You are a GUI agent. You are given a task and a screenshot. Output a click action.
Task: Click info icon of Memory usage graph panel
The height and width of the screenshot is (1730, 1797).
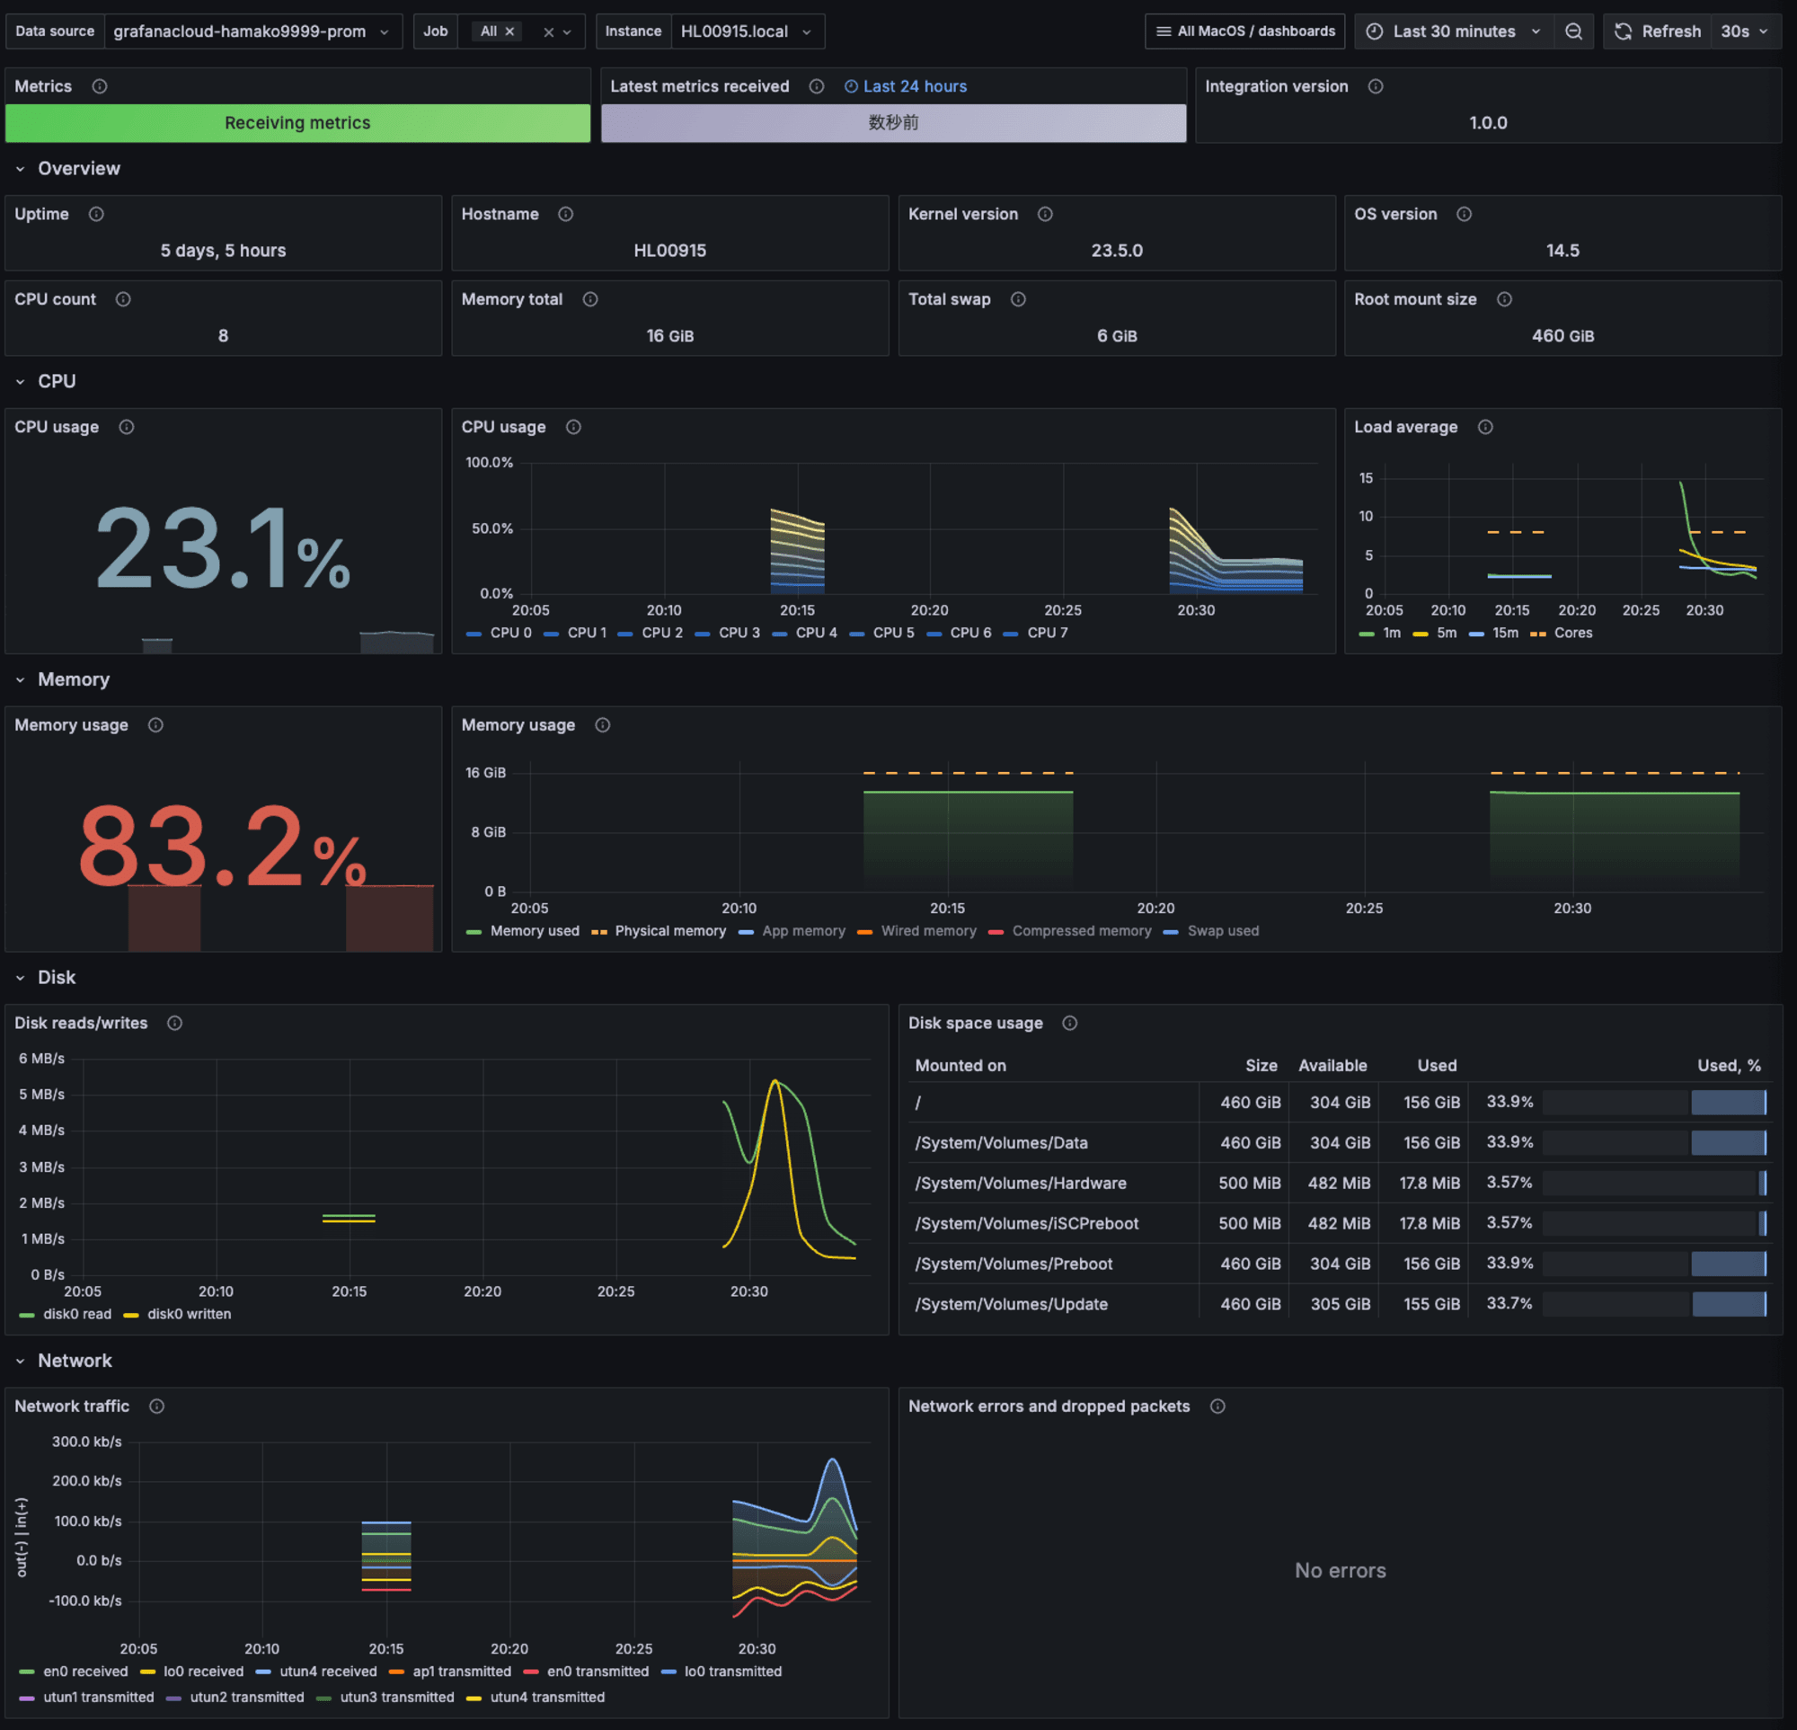tap(602, 725)
